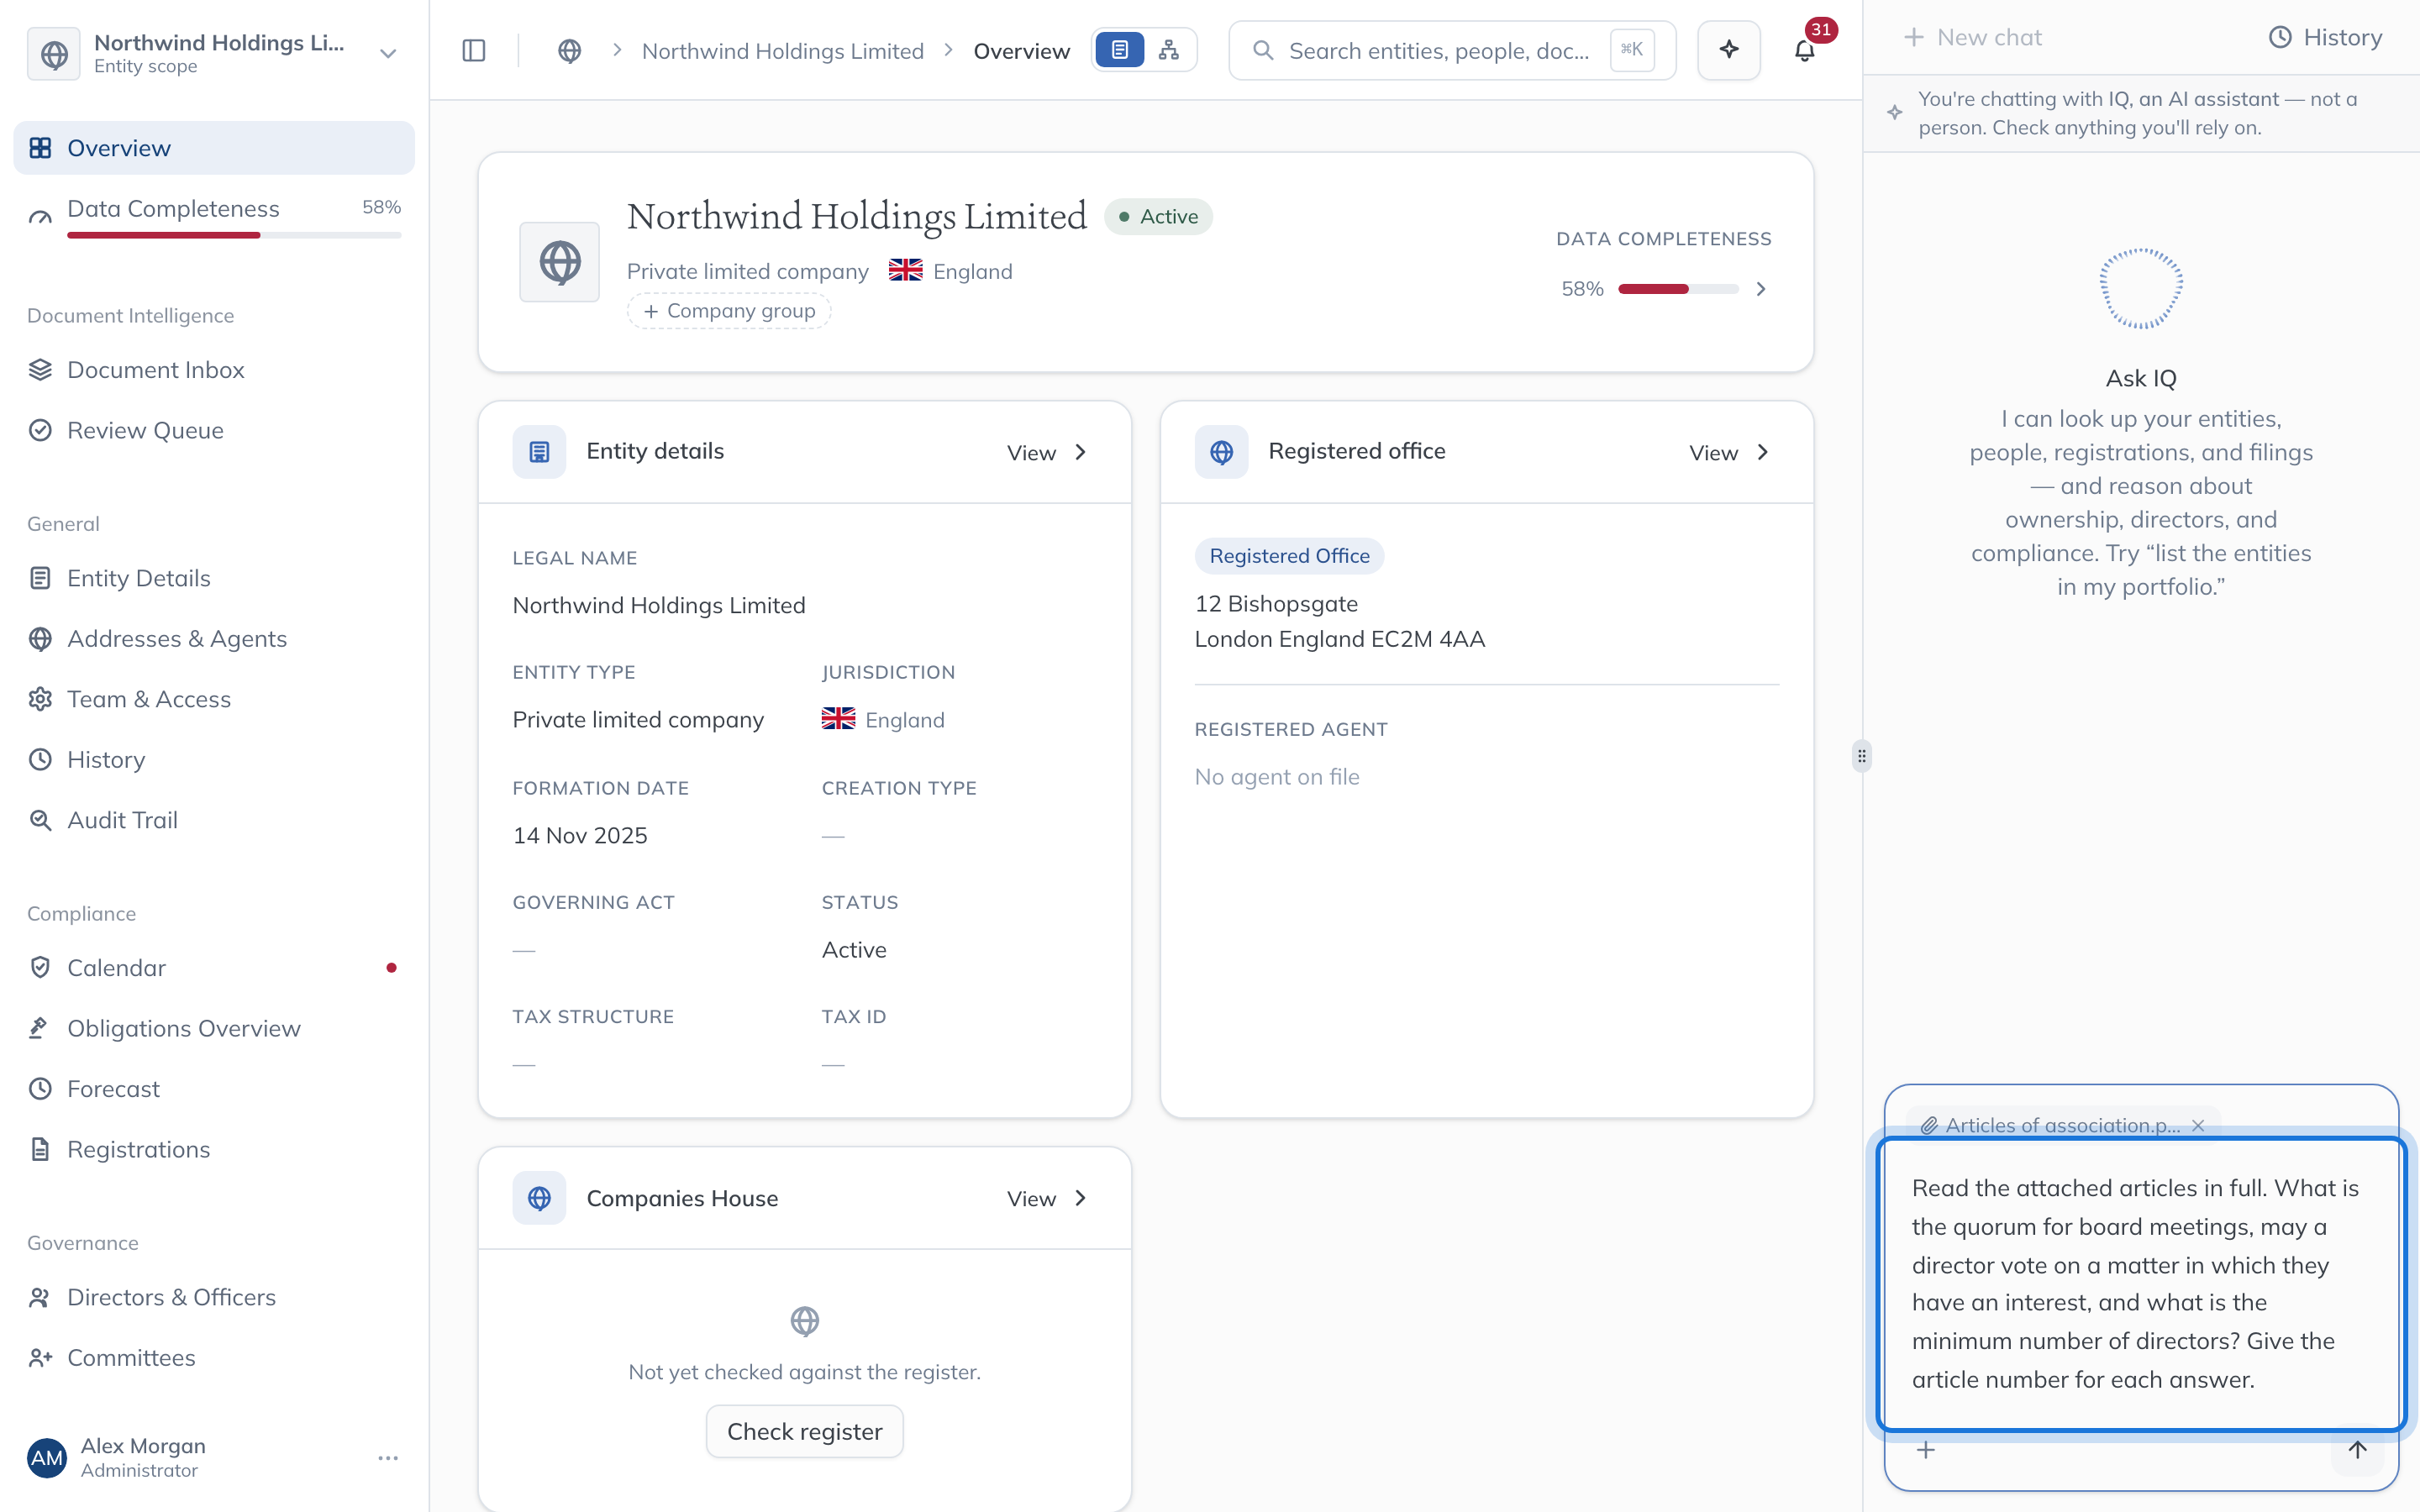
Task: Click the search entities input field
Action: coord(1452,50)
